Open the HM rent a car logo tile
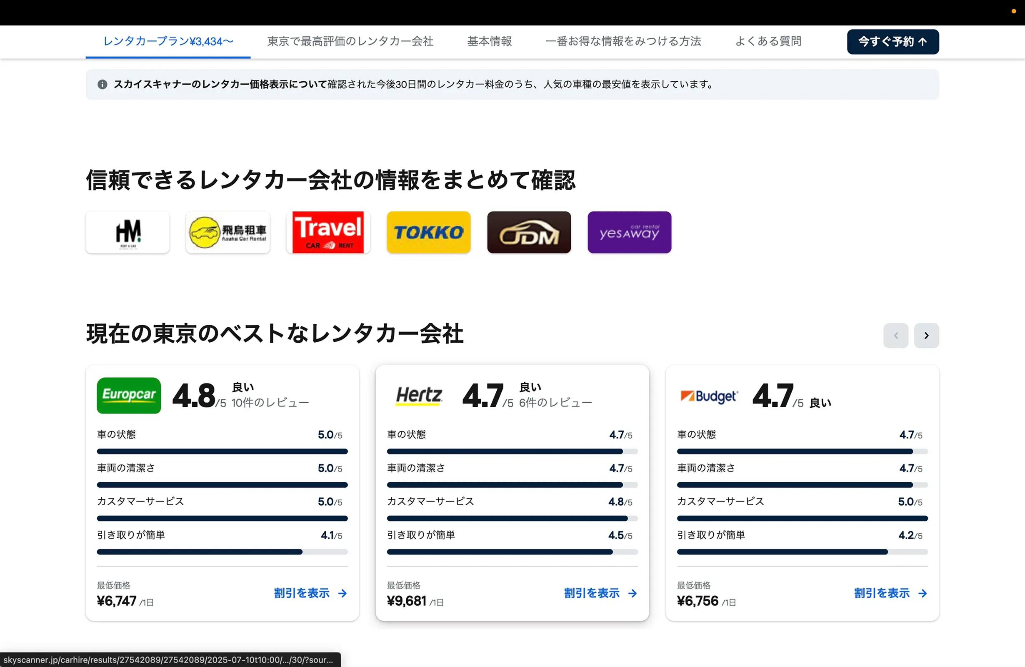The image size is (1025, 667). tap(127, 232)
